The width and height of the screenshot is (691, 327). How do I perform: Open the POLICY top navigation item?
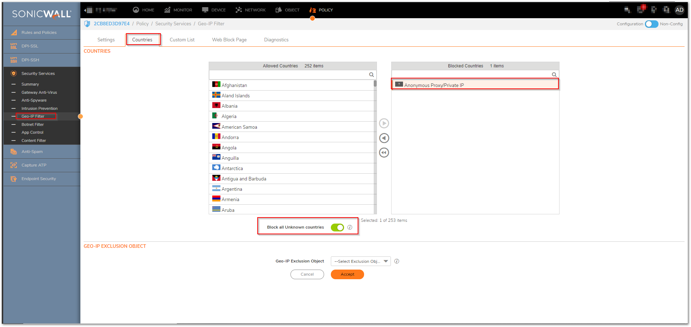pyautogui.click(x=321, y=10)
